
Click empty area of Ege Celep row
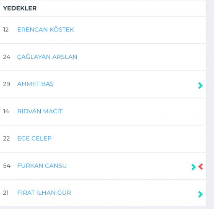(126, 138)
